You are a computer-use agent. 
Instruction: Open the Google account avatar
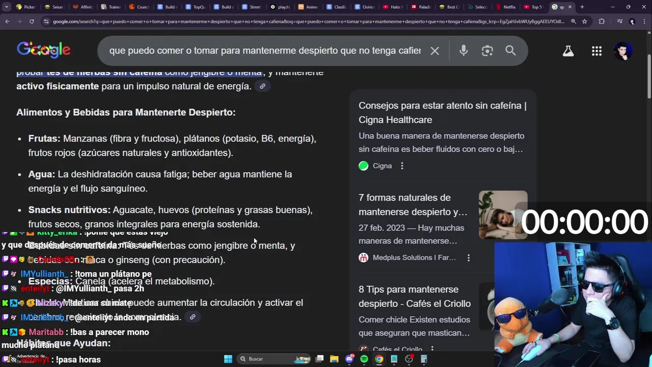click(x=622, y=51)
